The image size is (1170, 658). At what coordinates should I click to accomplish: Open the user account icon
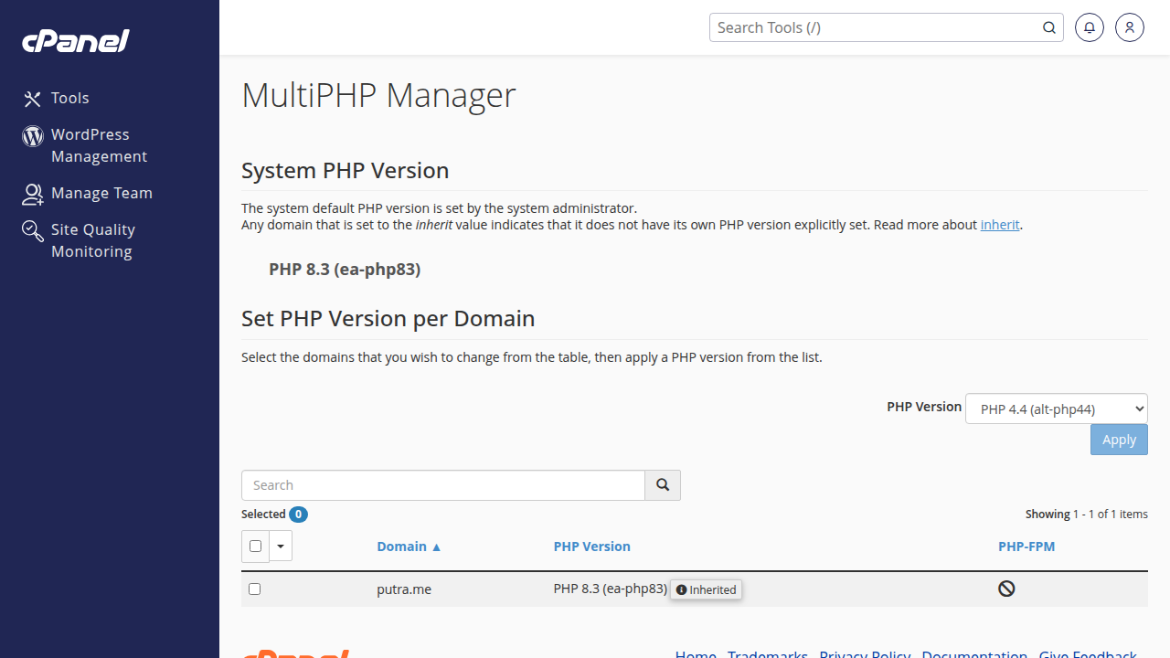(1130, 27)
